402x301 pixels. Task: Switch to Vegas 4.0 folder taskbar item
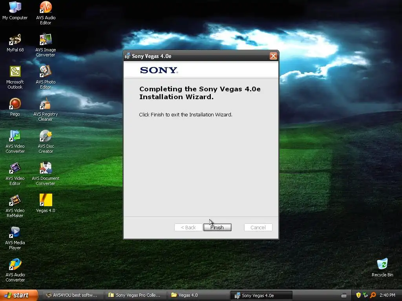tap(198, 295)
